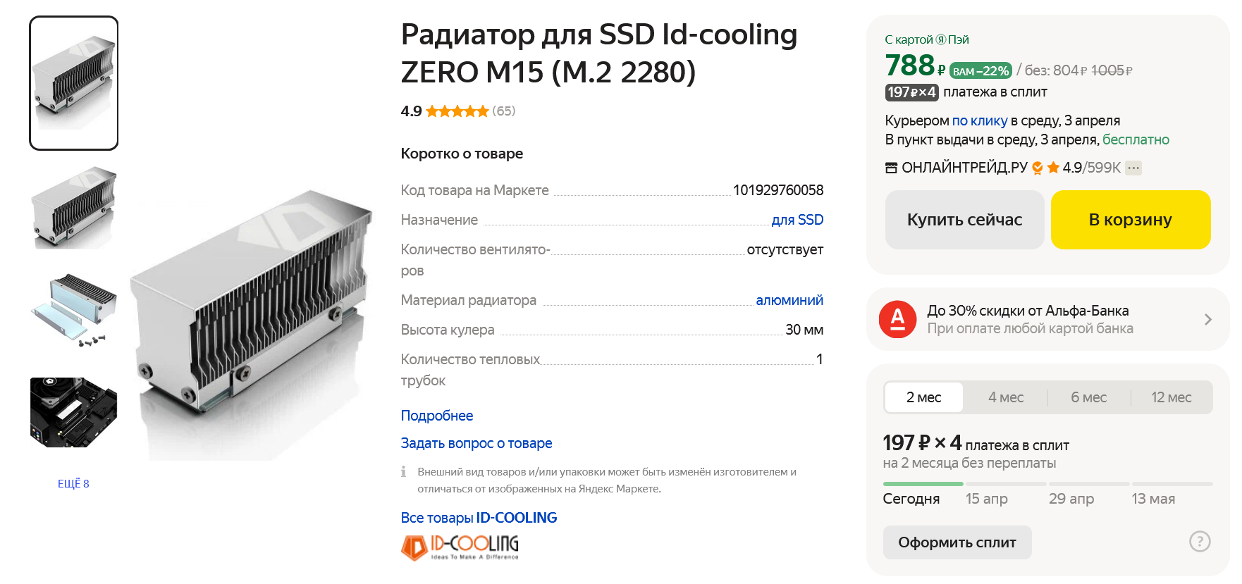This screenshot has width=1242, height=584.
Task: Open the Задать вопрос о товаре link
Action: click(476, 443)
